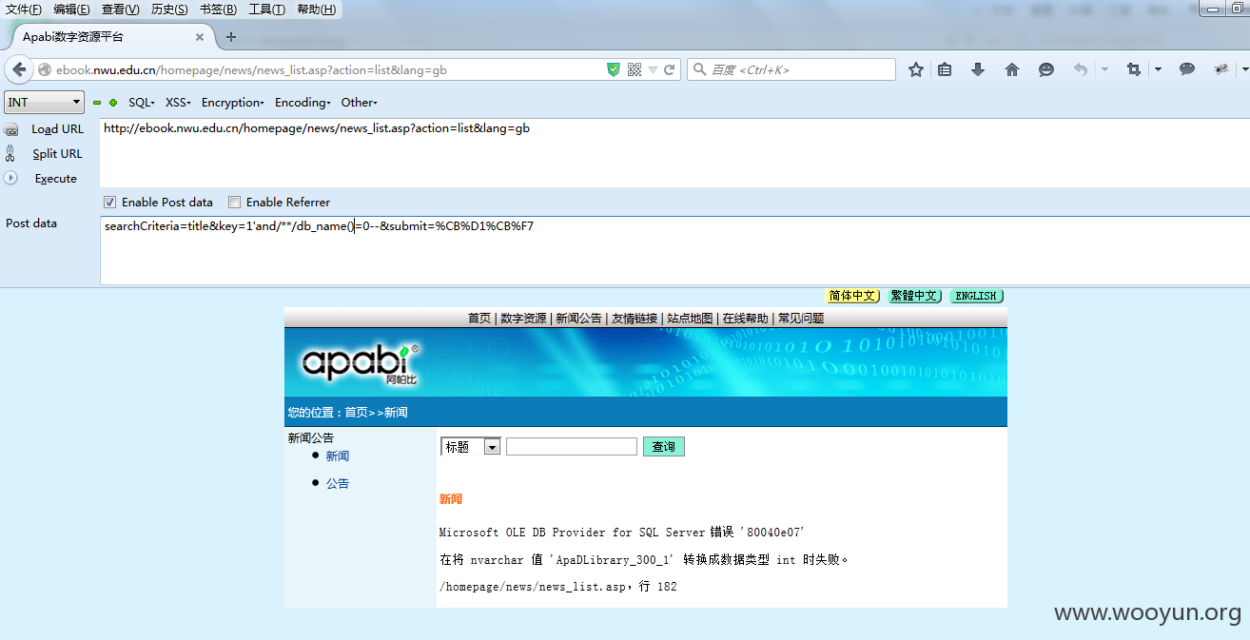This screenshot has height=640, width=1250.
Task: Open the INT type dropdown
Action: [x=44, y=102]
